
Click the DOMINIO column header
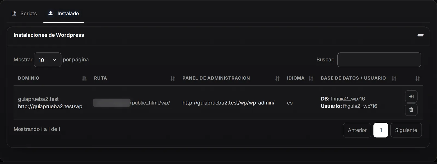tap(29, 78)
